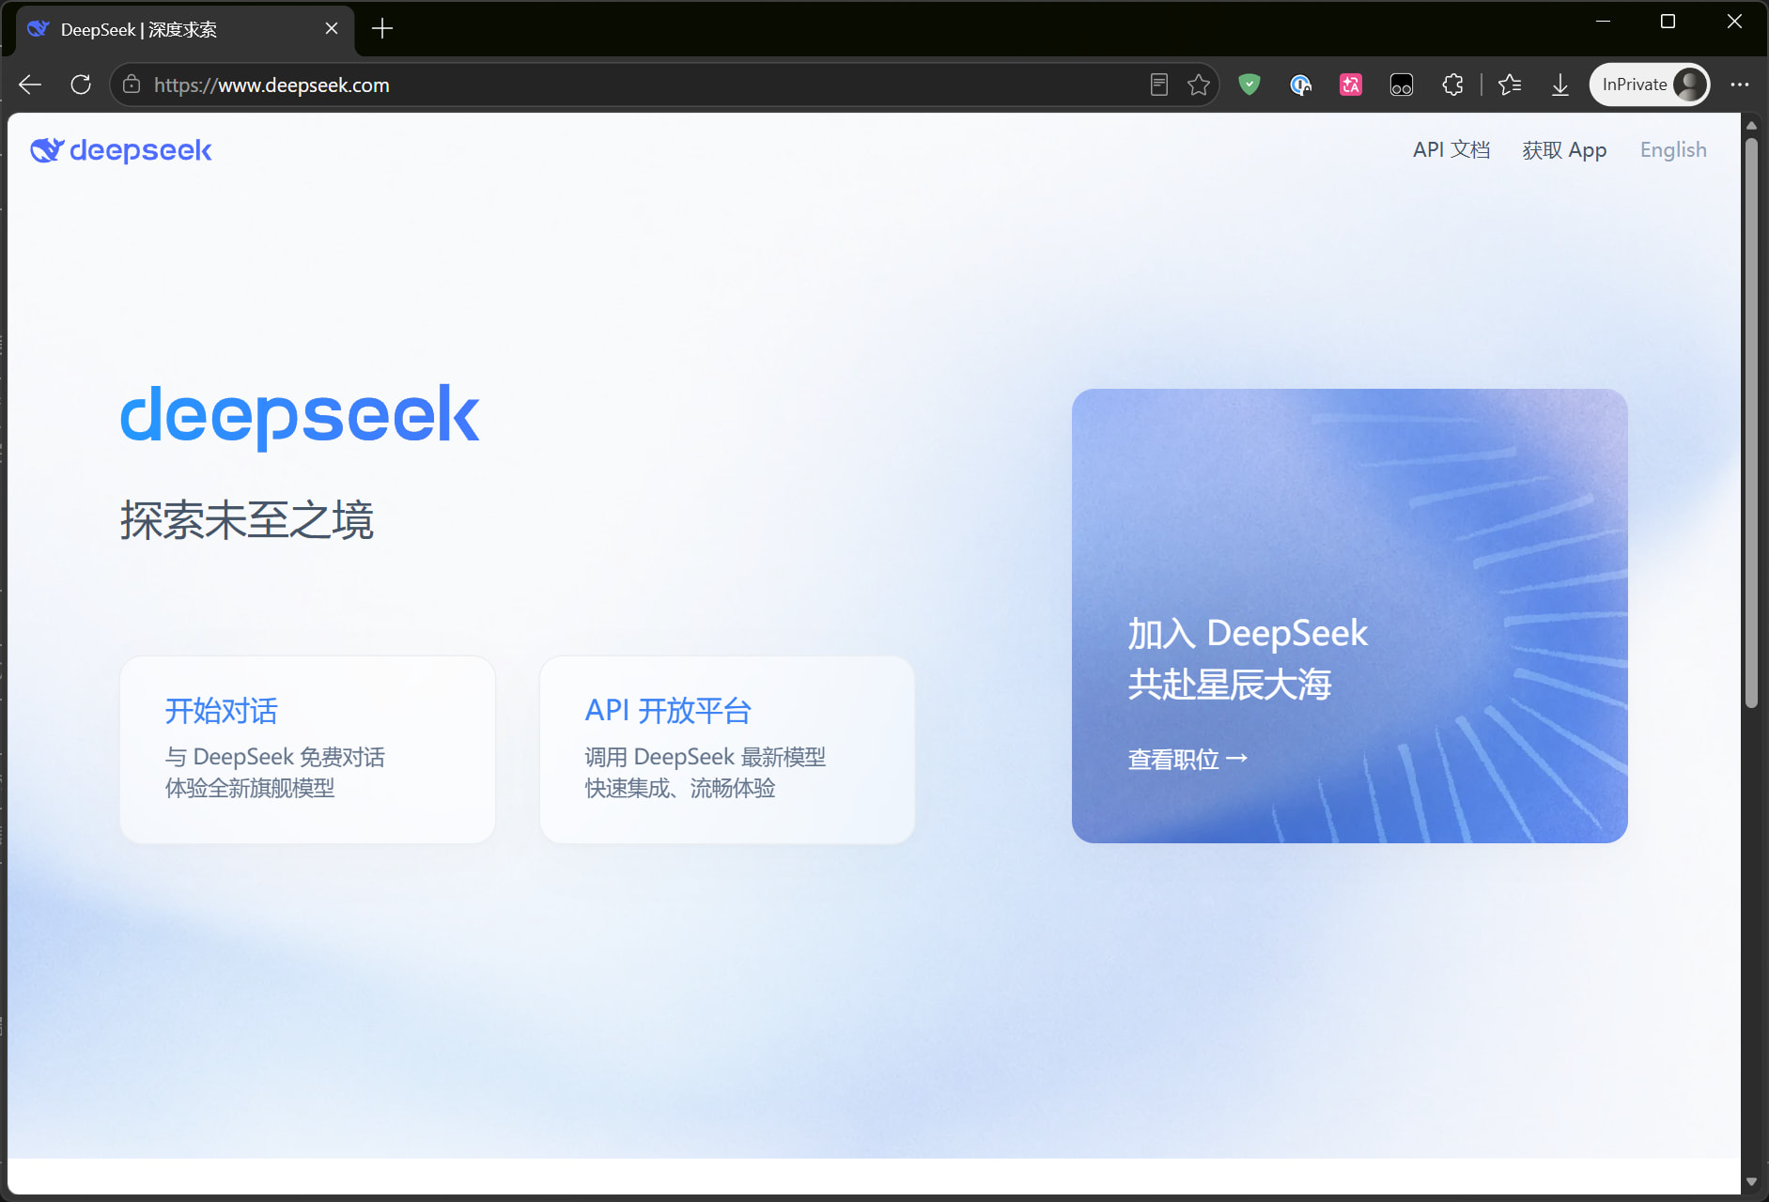The image size is (1769, 1202).
Task: Open the 获取 App link
Action: [x=1564, y=150]
